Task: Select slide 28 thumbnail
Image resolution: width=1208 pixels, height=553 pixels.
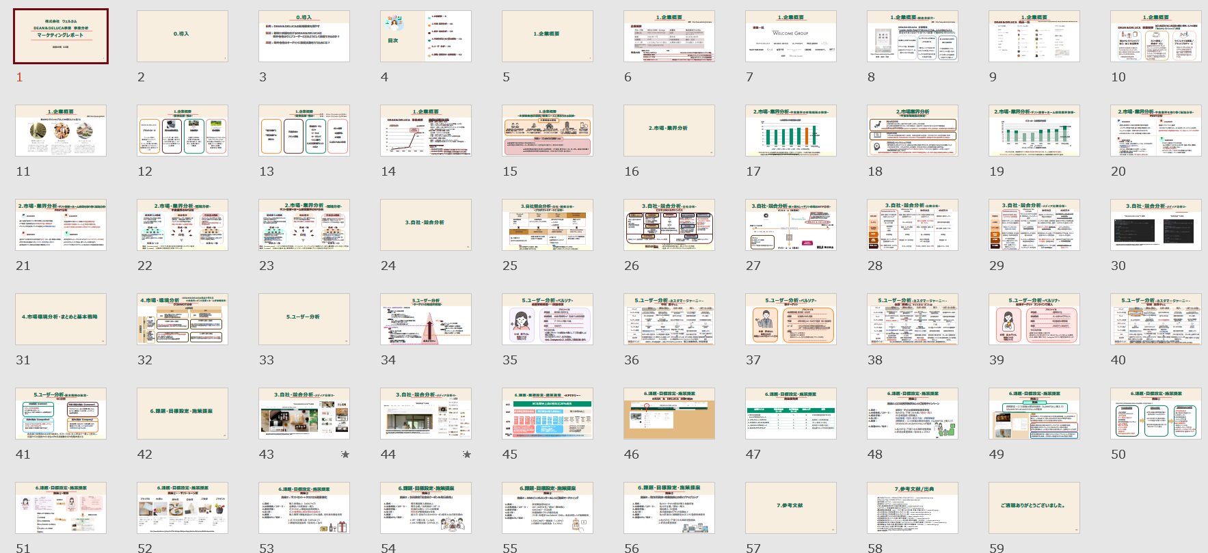Action: point(913,225)
